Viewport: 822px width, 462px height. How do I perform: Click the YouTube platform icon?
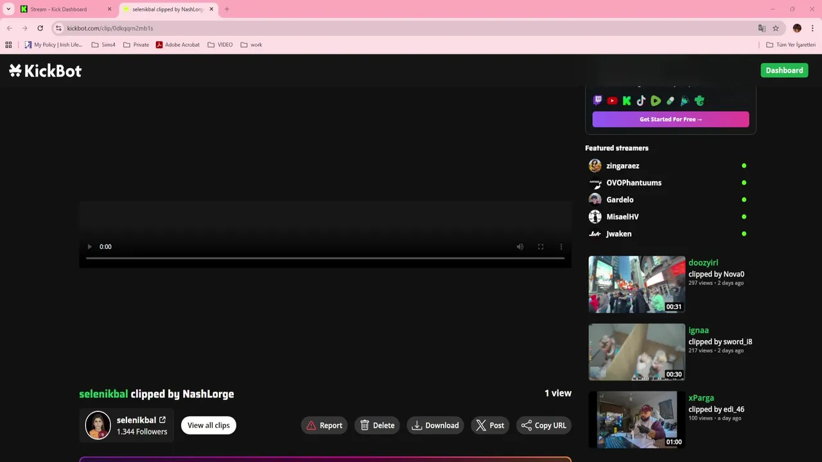click(612, 101)
